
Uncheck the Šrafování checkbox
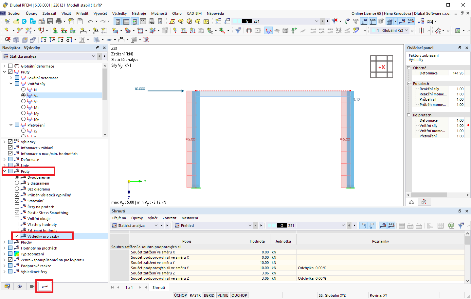17,201
